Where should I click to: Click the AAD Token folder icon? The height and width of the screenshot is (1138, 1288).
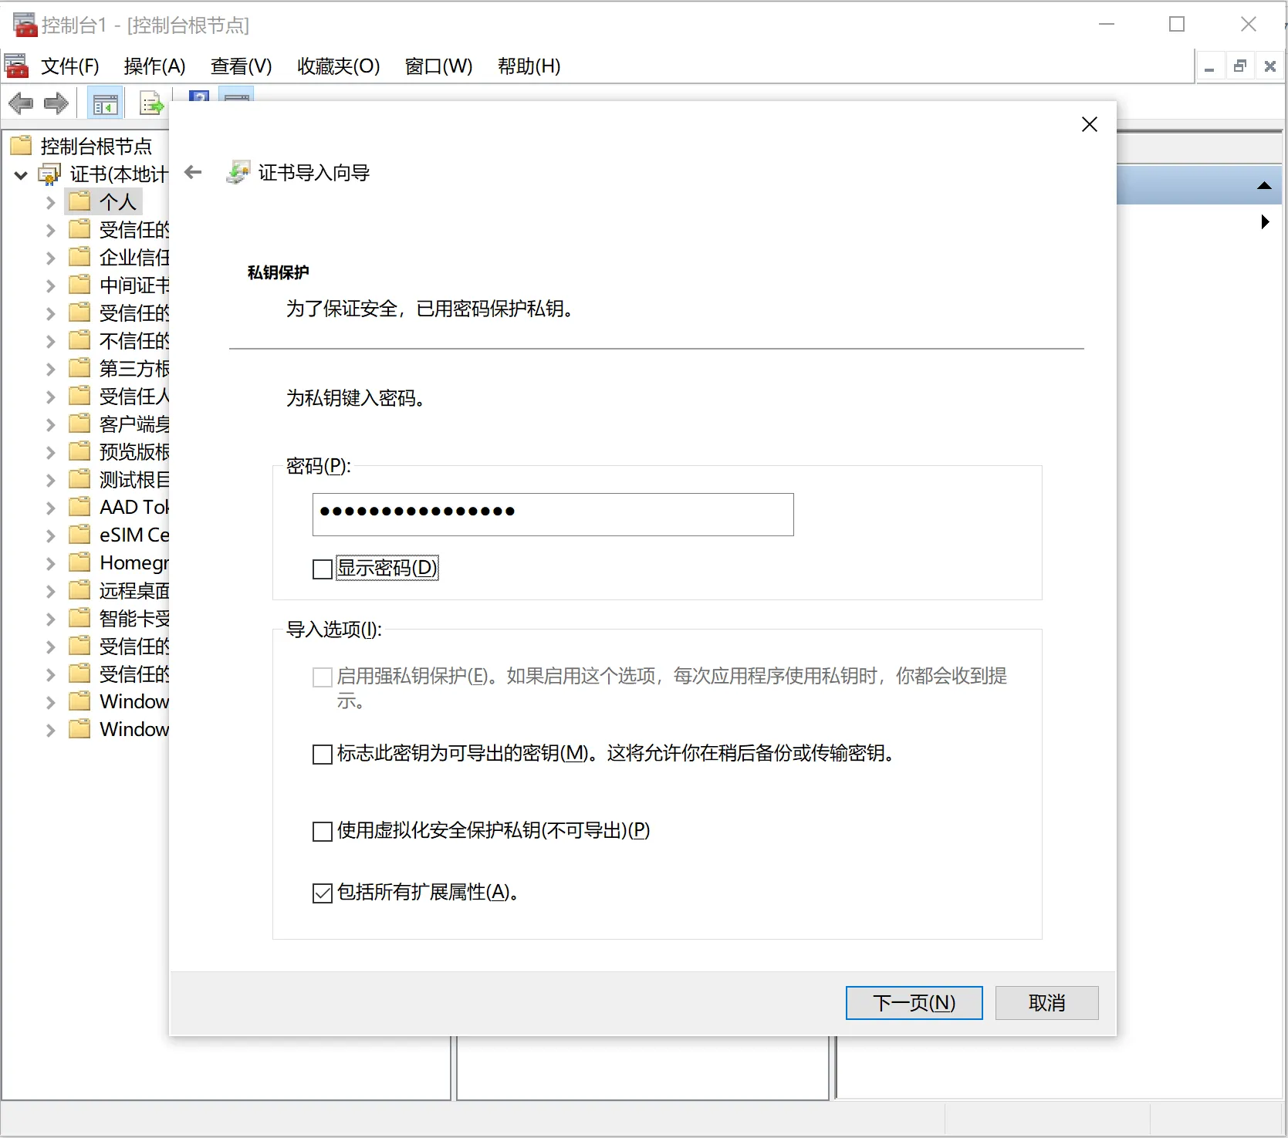(x=79, y=507)
